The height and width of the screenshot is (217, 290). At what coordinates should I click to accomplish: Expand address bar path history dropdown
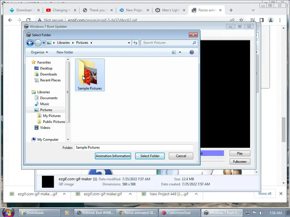(129, 43)
